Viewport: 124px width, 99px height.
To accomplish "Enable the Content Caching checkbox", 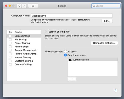I will [10, 64].
